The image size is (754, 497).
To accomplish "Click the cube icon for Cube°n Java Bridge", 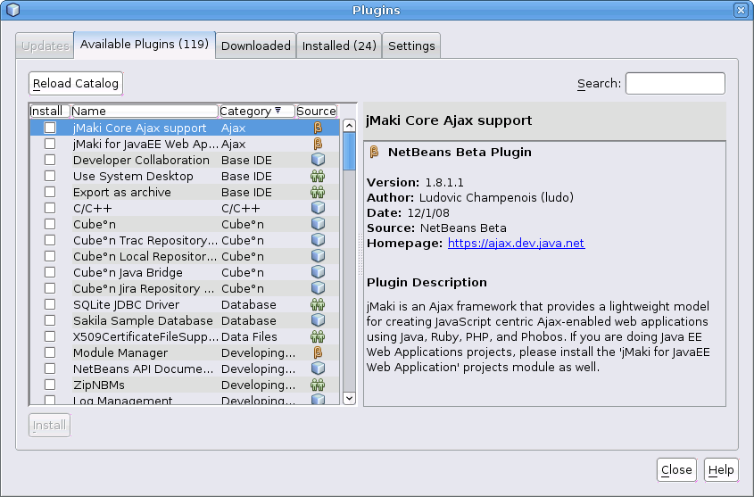I will [x=318, y=272].
